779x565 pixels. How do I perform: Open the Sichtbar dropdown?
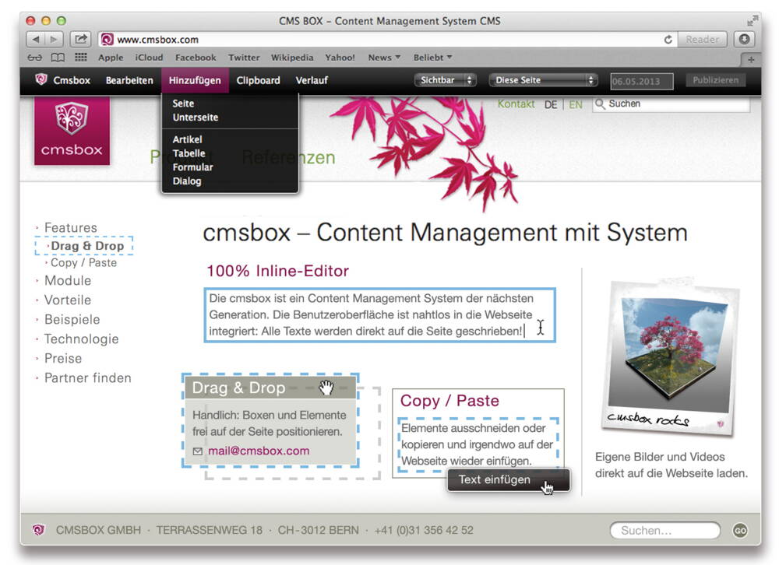click(445, 79)
